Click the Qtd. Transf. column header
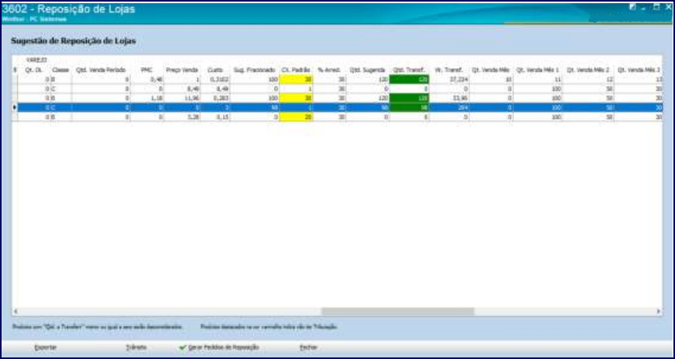Screen dimensions: 675x359 pos(409,69)
